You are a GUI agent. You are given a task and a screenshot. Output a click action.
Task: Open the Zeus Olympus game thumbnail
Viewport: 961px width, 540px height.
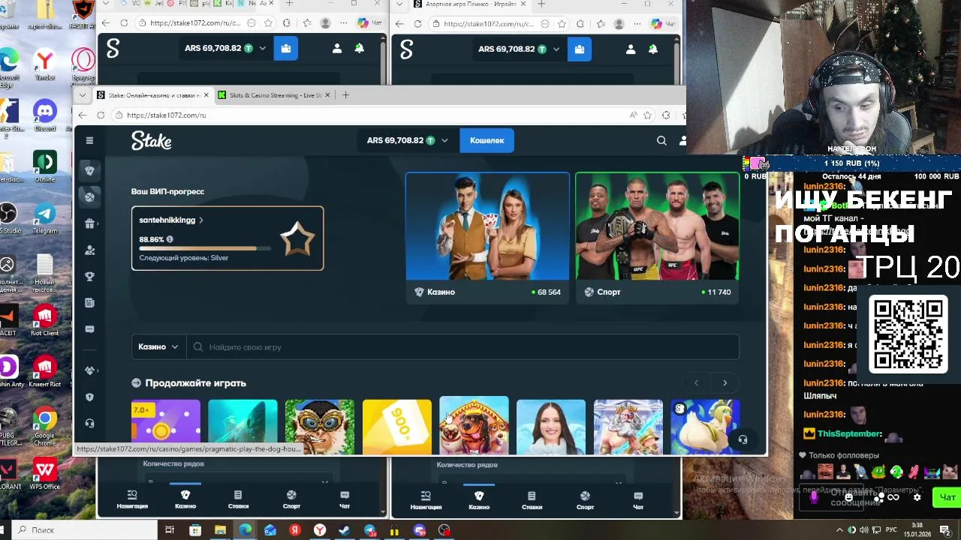click(628, 427)
